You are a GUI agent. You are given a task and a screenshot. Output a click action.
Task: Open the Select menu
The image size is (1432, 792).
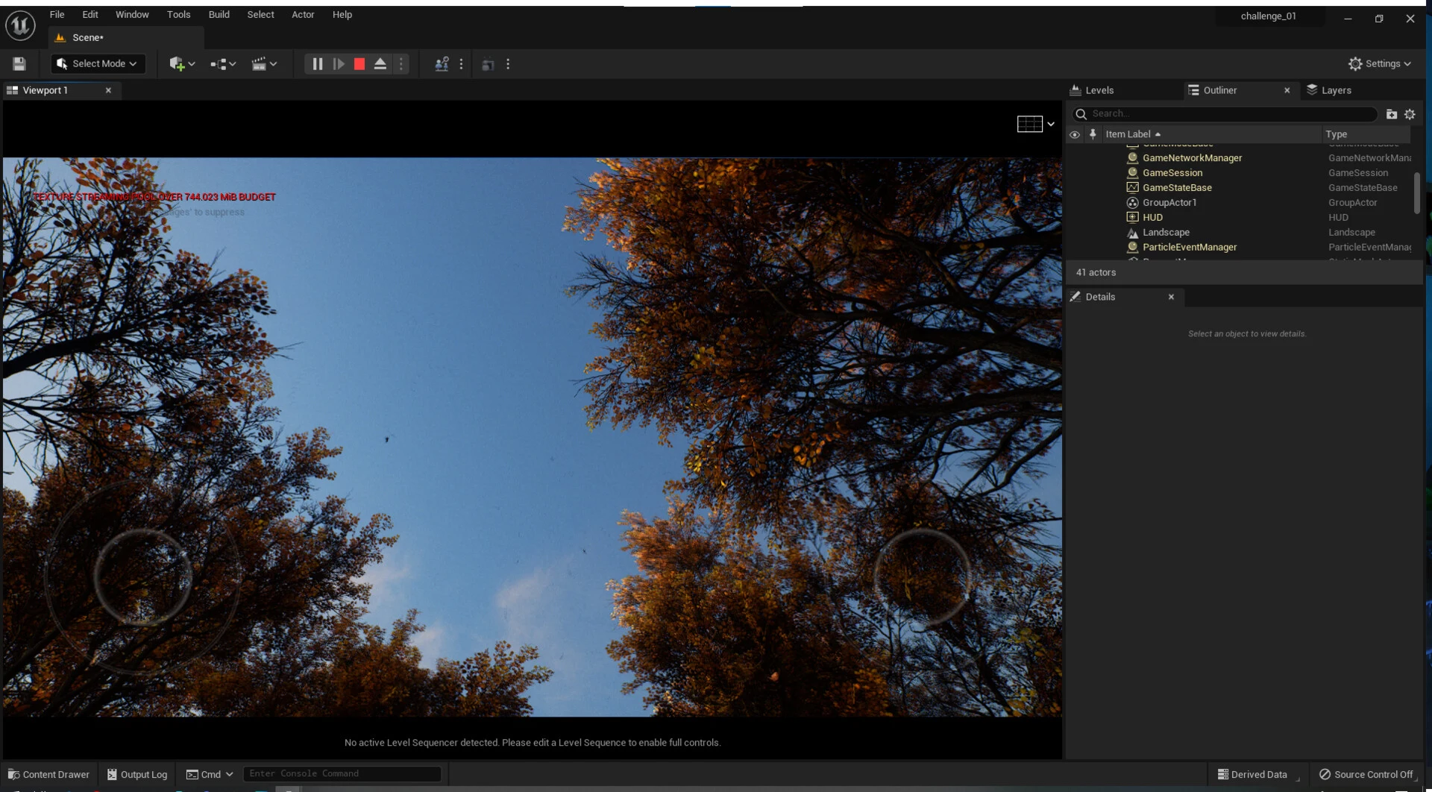click(261, 15)
